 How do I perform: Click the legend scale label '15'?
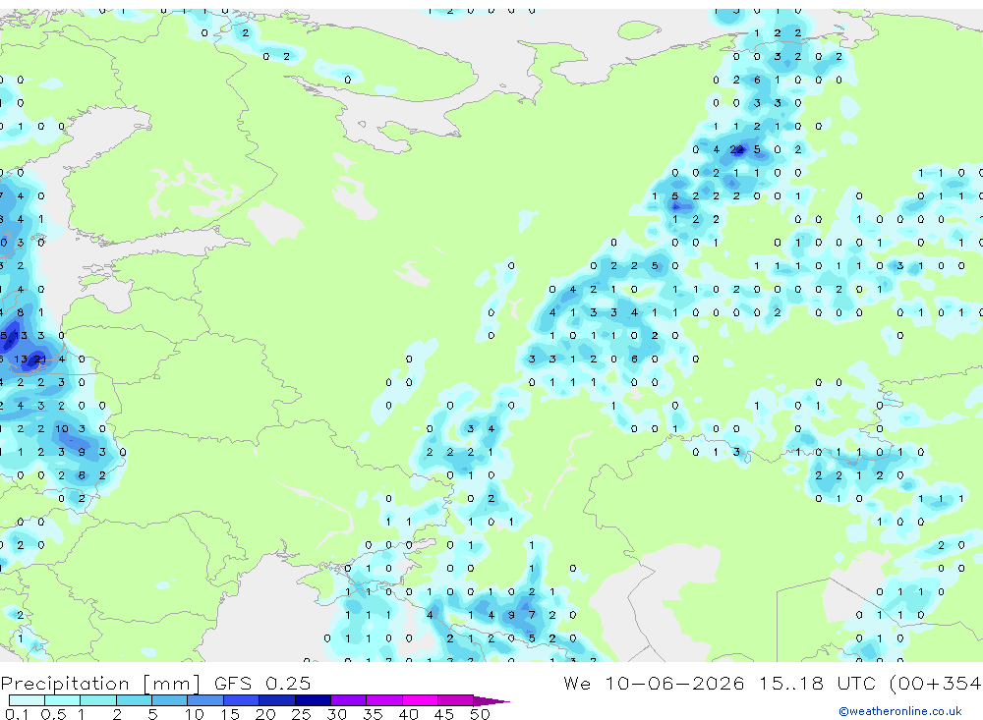pyautogui.click(x=230, y=714)
